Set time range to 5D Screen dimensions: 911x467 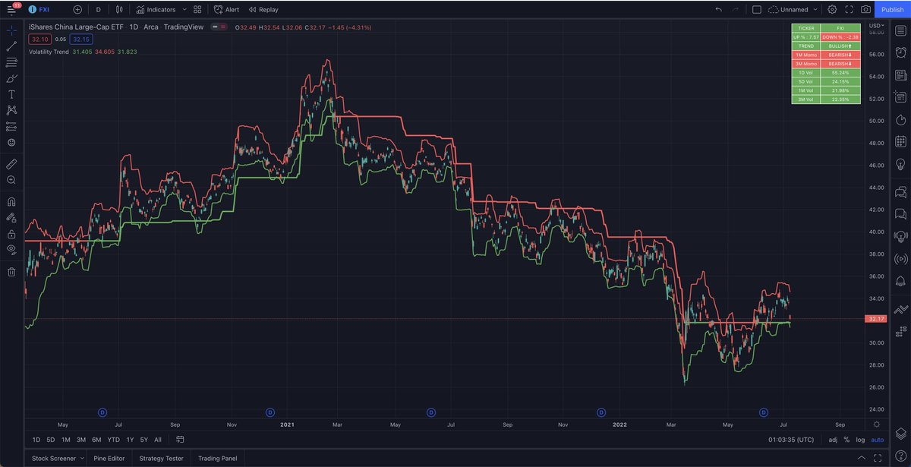pos(50,440)
